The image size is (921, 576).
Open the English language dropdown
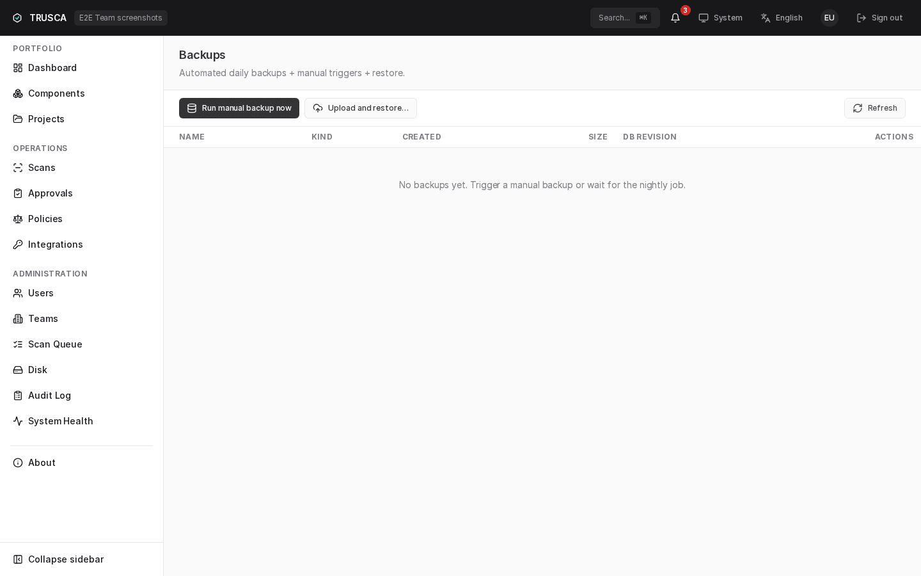782,18
